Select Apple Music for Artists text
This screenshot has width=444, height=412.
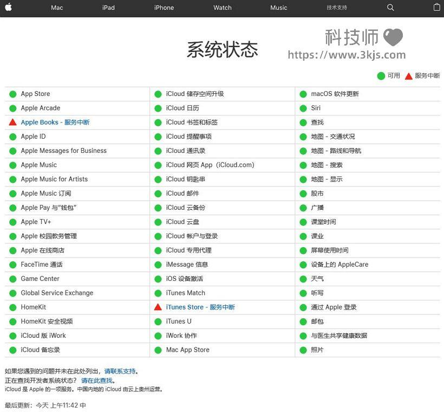click(x=54, y=179)
